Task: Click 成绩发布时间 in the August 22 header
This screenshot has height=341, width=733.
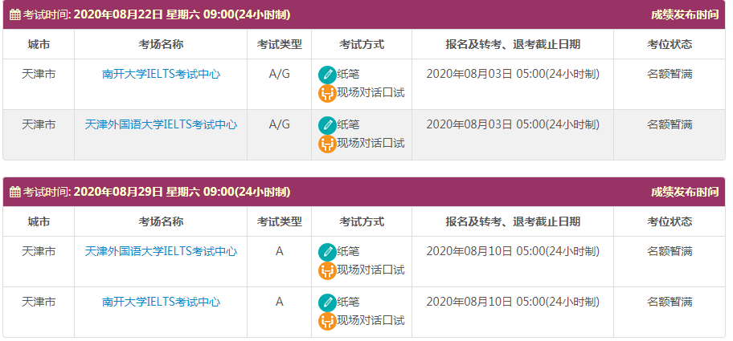Action: (x=684, y=15)
